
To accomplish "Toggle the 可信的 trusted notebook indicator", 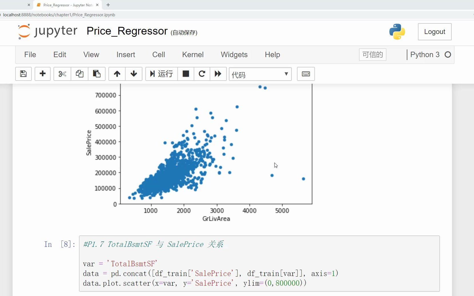I will (372, 55).
